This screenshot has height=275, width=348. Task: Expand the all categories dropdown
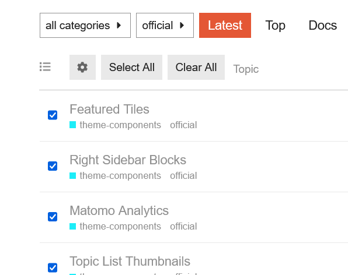(85, 26)
